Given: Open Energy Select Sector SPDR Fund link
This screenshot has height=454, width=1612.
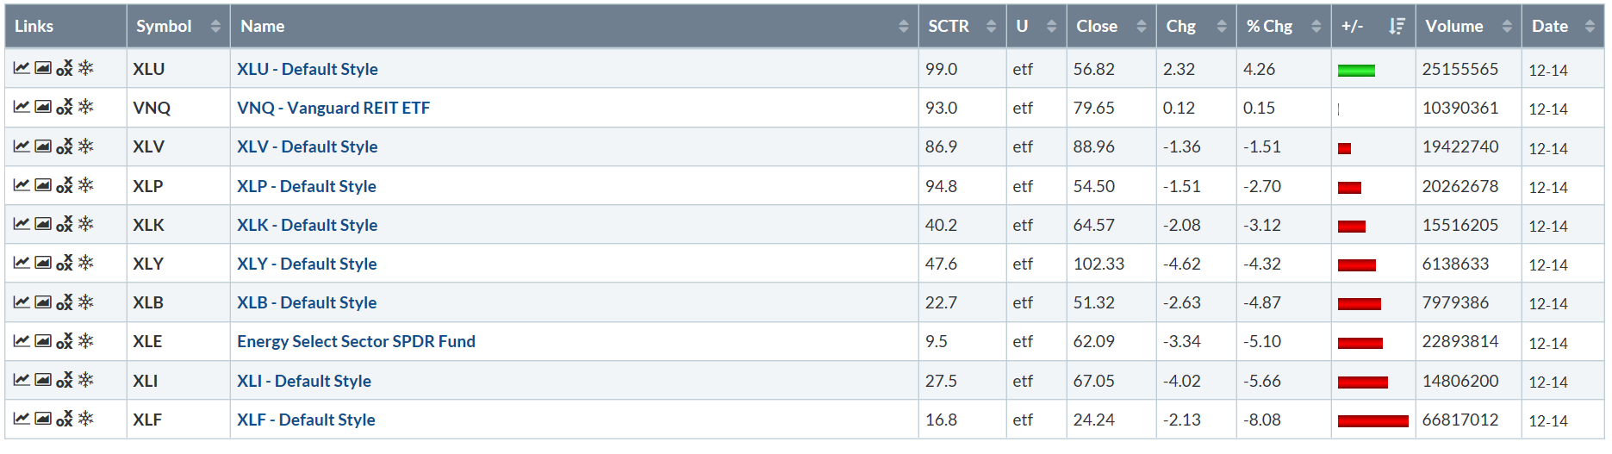Looking at the screenshot, I should 356,341.
